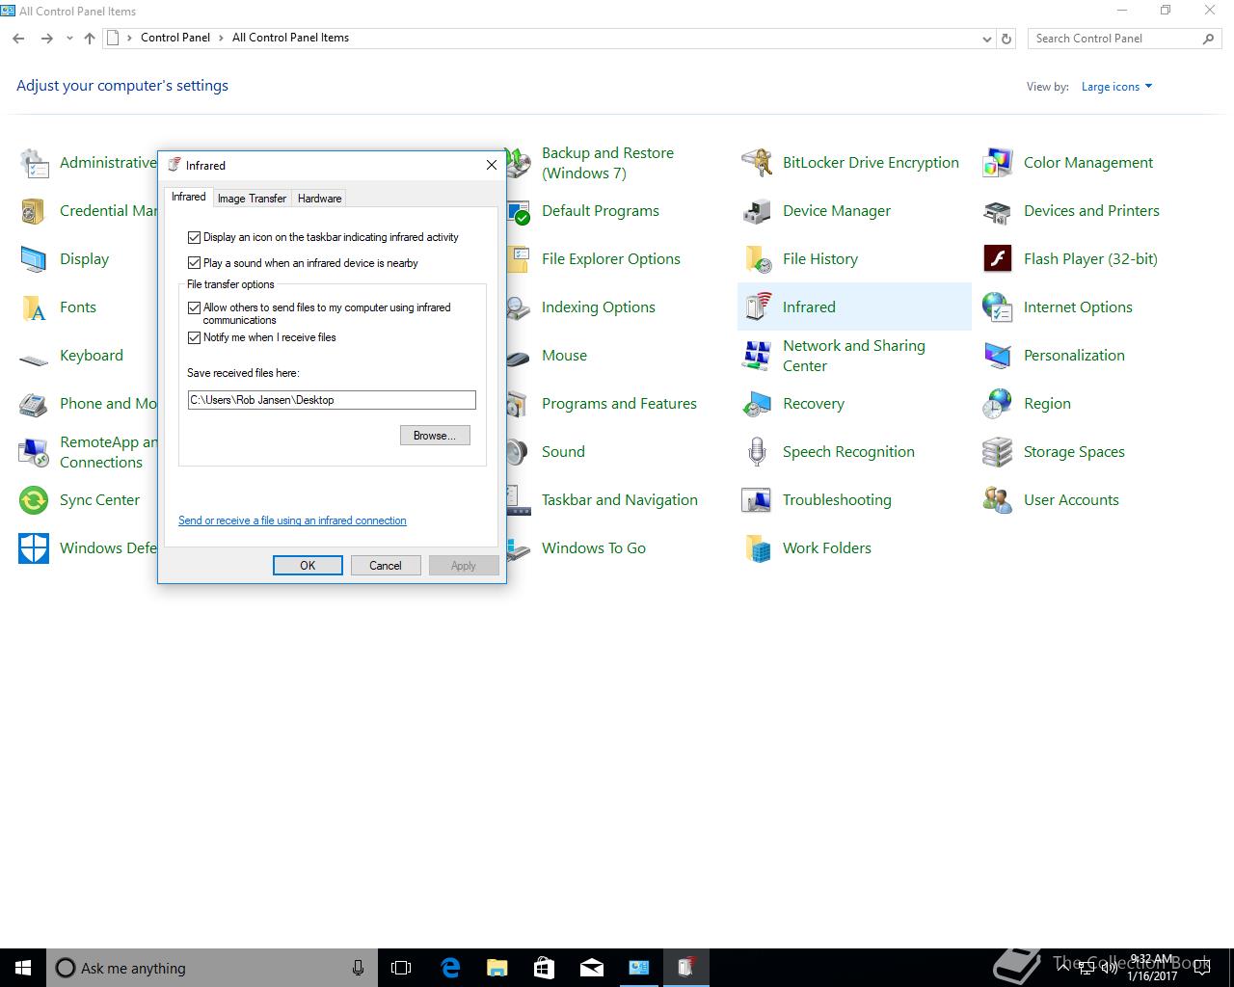Open the Infrared icon in Control Panel
The image size is (1234, 987).
pyautogui.click(x=758, y=307)
